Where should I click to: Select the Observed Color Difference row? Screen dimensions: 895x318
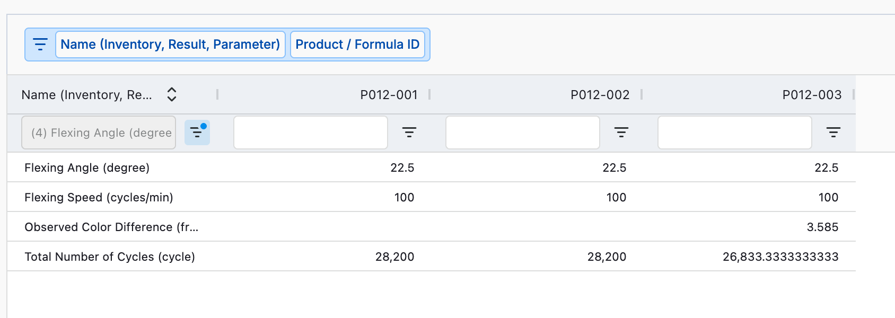(111, 227)
